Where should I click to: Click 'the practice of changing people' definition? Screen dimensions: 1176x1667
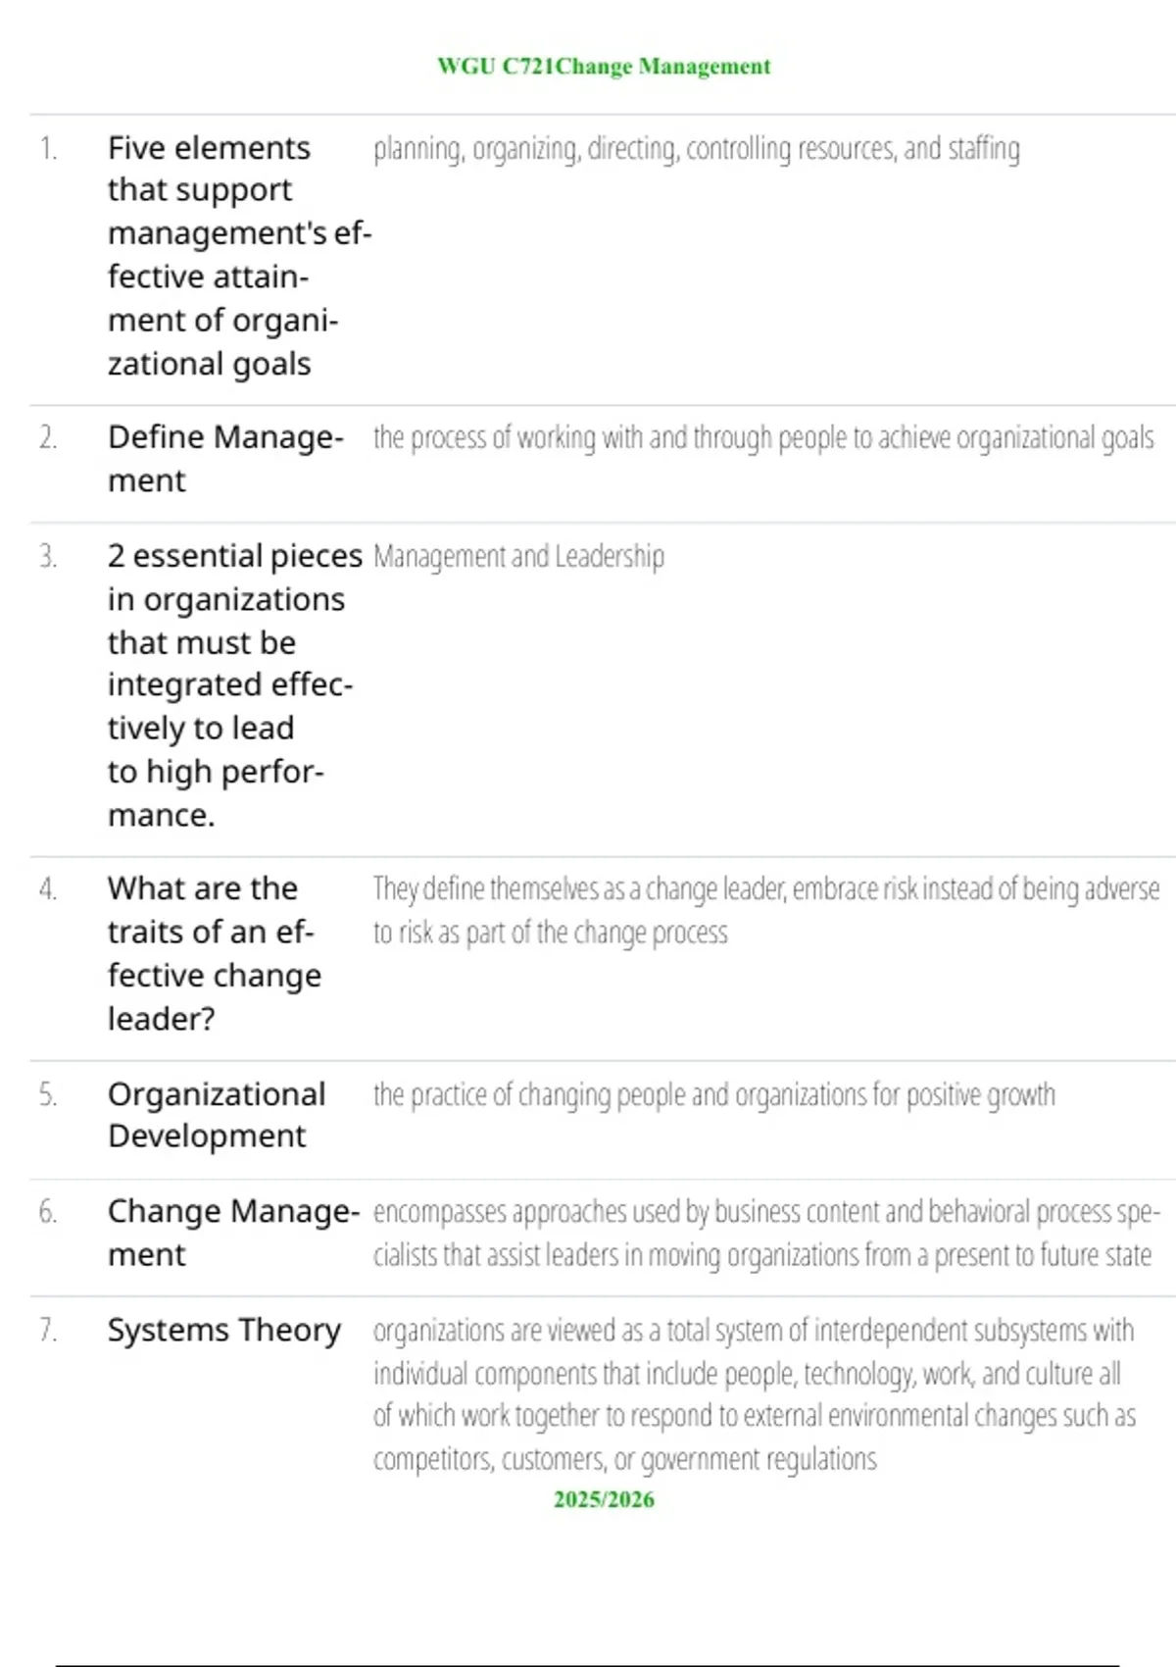pyautogui.click(x=714, y=1094)
